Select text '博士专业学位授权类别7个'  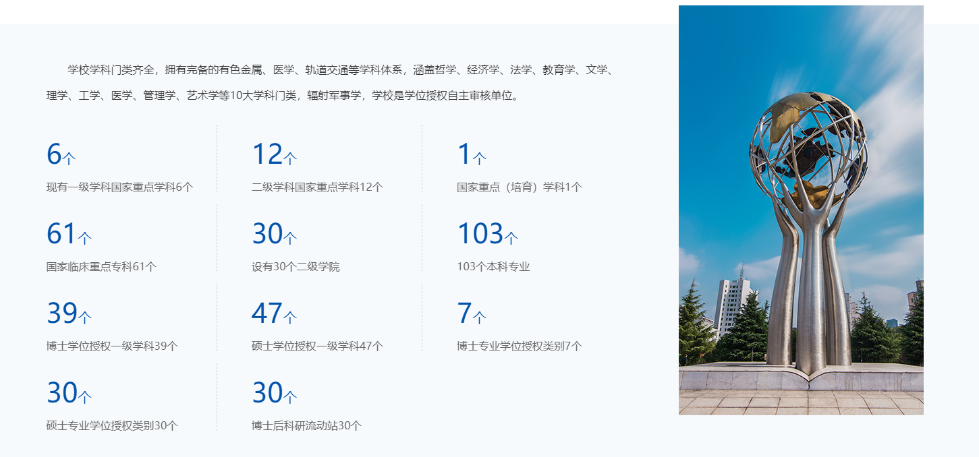(x=520, y=346)
